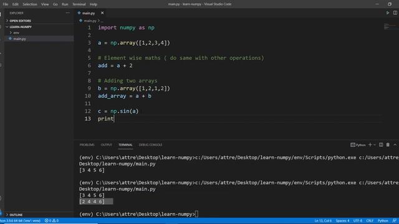Select the Python 3.9.6 interpreter in the status bar
399x224 pixels.
point(21,221)
